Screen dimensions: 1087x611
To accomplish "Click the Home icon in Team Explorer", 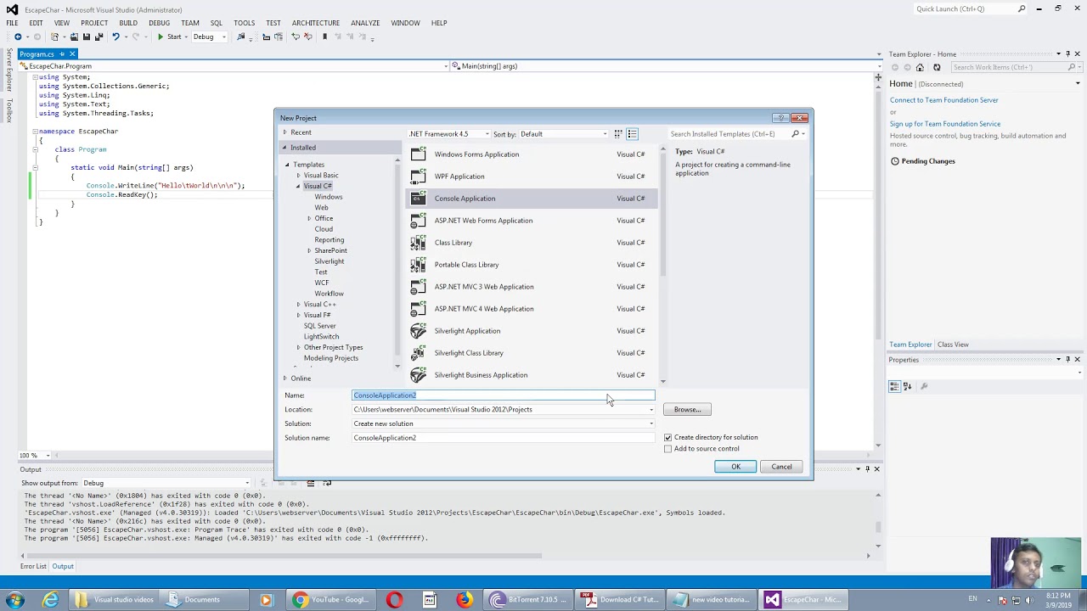I will click(x=920, y=67).
